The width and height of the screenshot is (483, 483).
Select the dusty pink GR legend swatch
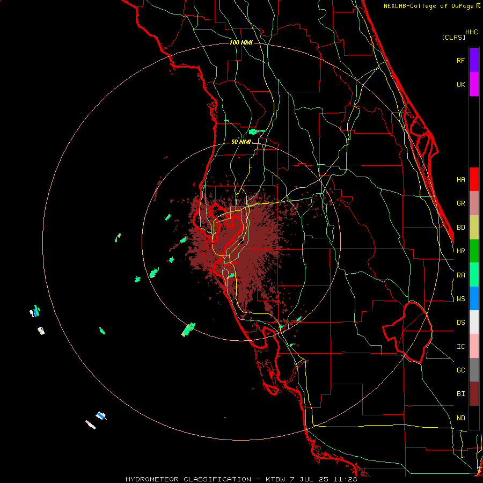coord(474,203)
